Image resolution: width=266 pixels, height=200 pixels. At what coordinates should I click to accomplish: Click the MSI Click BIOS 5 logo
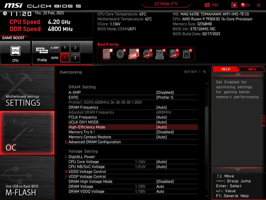point(43,5)
